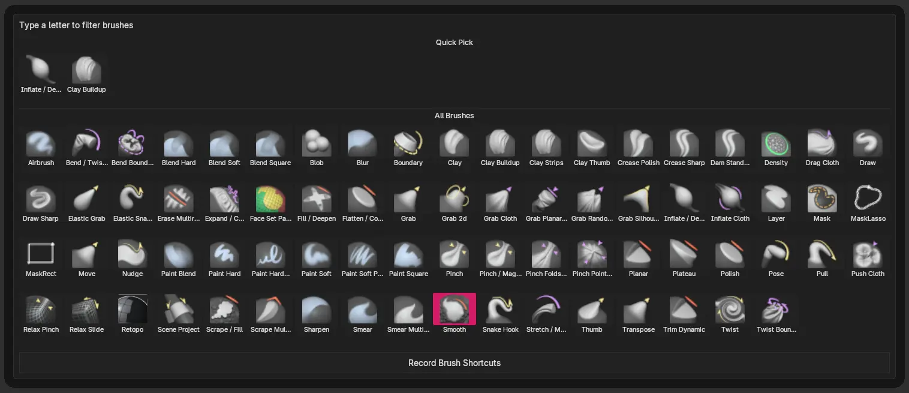Viewport: 909px width, 393px height.
Task: Choose the Mask brush
Action: click(x=822, y=203)
